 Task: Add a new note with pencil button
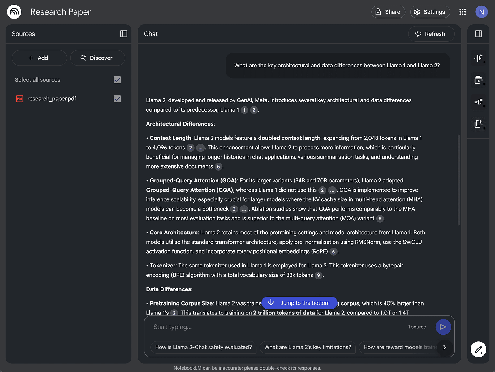click(478, 349)
